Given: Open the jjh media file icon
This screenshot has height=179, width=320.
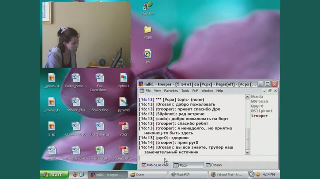Looking at the screenshot, I should 148,54.
